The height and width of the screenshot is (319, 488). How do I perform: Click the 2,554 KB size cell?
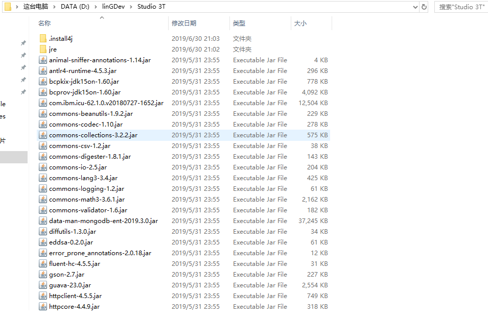(315, 285)
